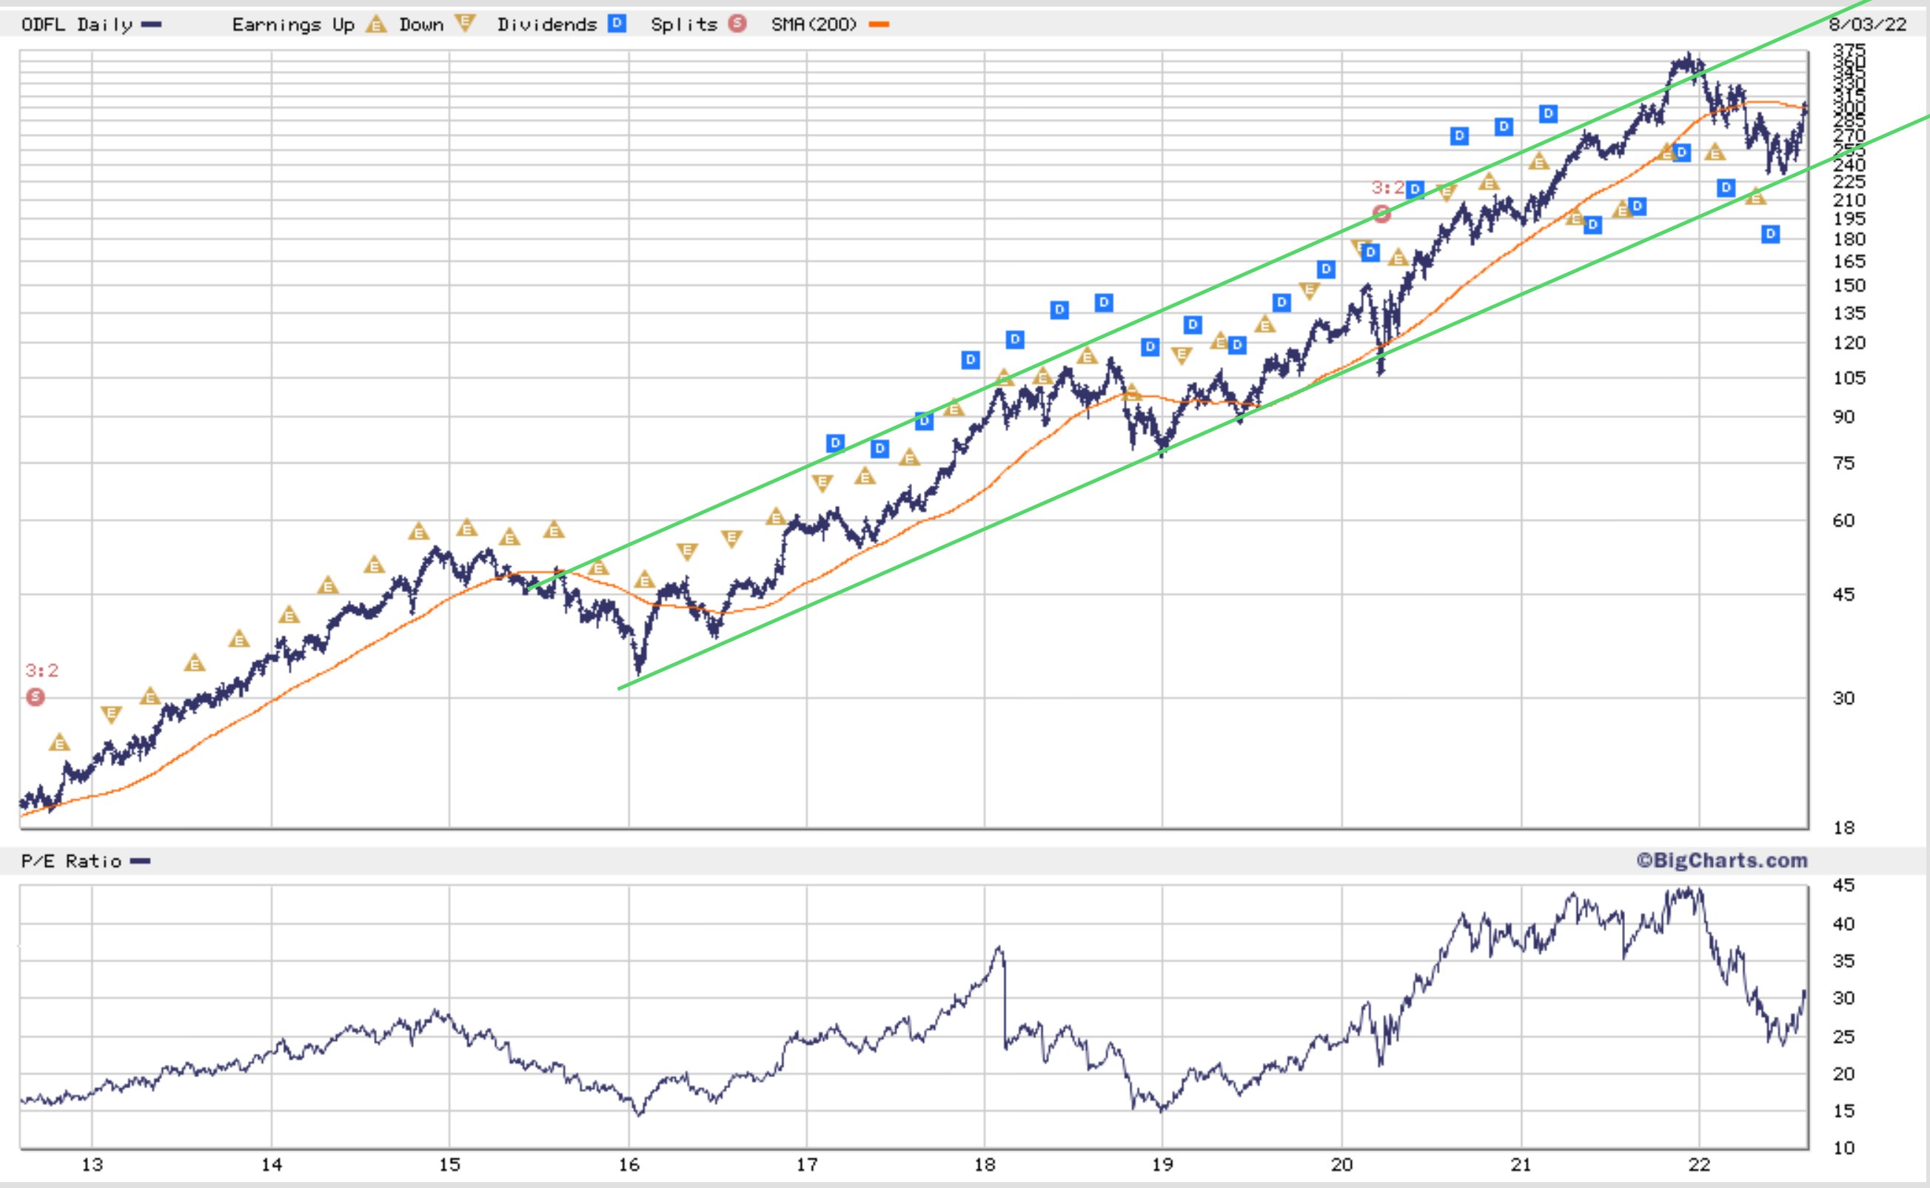Click the year 16 label on time axis
This screenshot has height=1188, width=1930.
pos(629,1164)
